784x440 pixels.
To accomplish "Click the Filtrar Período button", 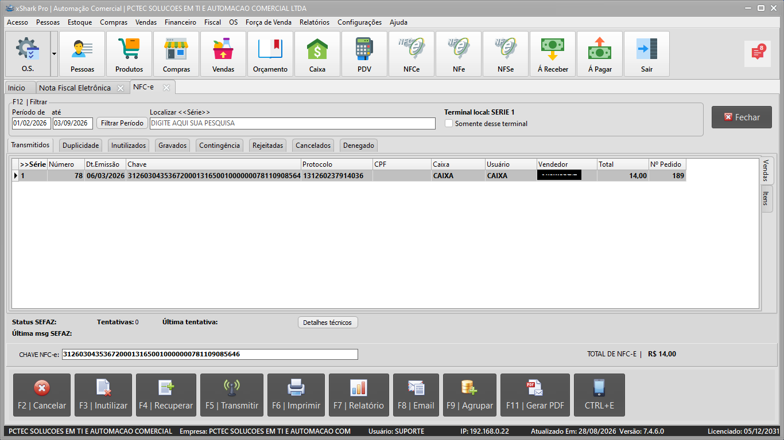I will pos(122,123).
